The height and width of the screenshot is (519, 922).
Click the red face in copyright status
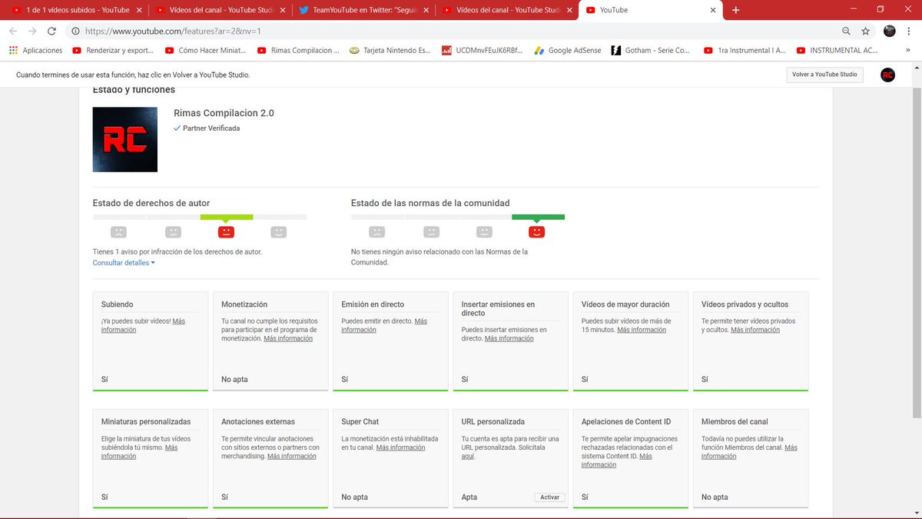pyautogui.click(x=226, y=231)
